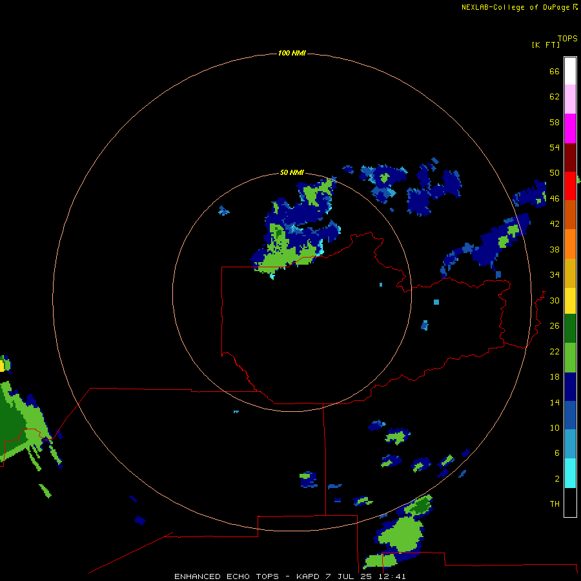This screenshot has width=581, height=581.
Task: Select the black TH legend swatch
Action: pos(570,502)
